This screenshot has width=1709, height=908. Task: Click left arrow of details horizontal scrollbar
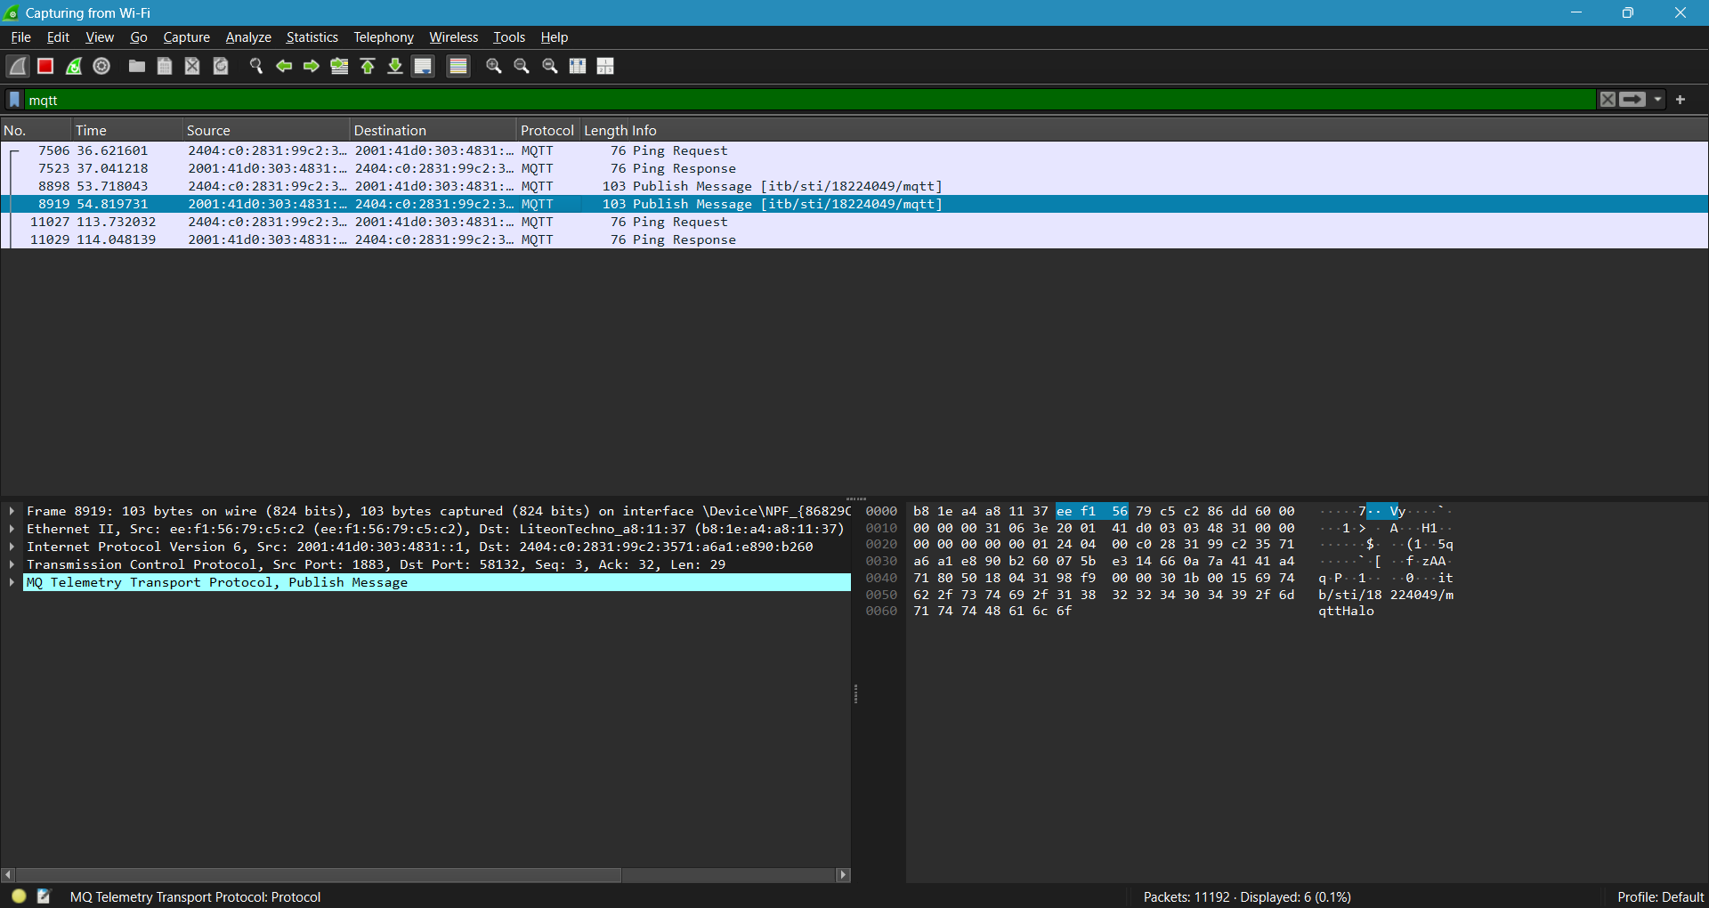[x=8, y=875]
